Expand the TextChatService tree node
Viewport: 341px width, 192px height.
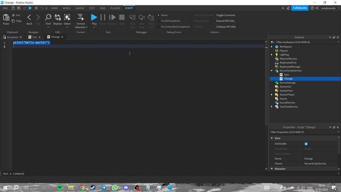pyautogui.click(x=272, y=107)
